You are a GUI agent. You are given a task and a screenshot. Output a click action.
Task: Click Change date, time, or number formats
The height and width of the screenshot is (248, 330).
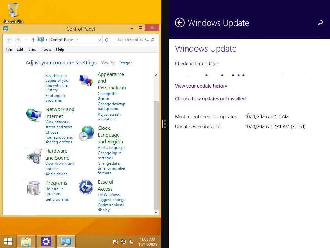[112, 168]
